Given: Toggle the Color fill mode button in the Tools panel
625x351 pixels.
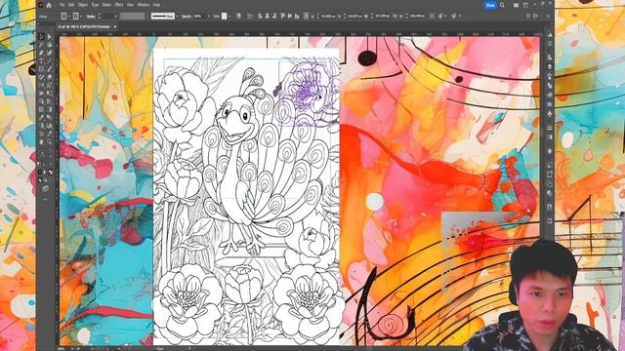Looking at the screenshot, I should (x=39, y=172).
